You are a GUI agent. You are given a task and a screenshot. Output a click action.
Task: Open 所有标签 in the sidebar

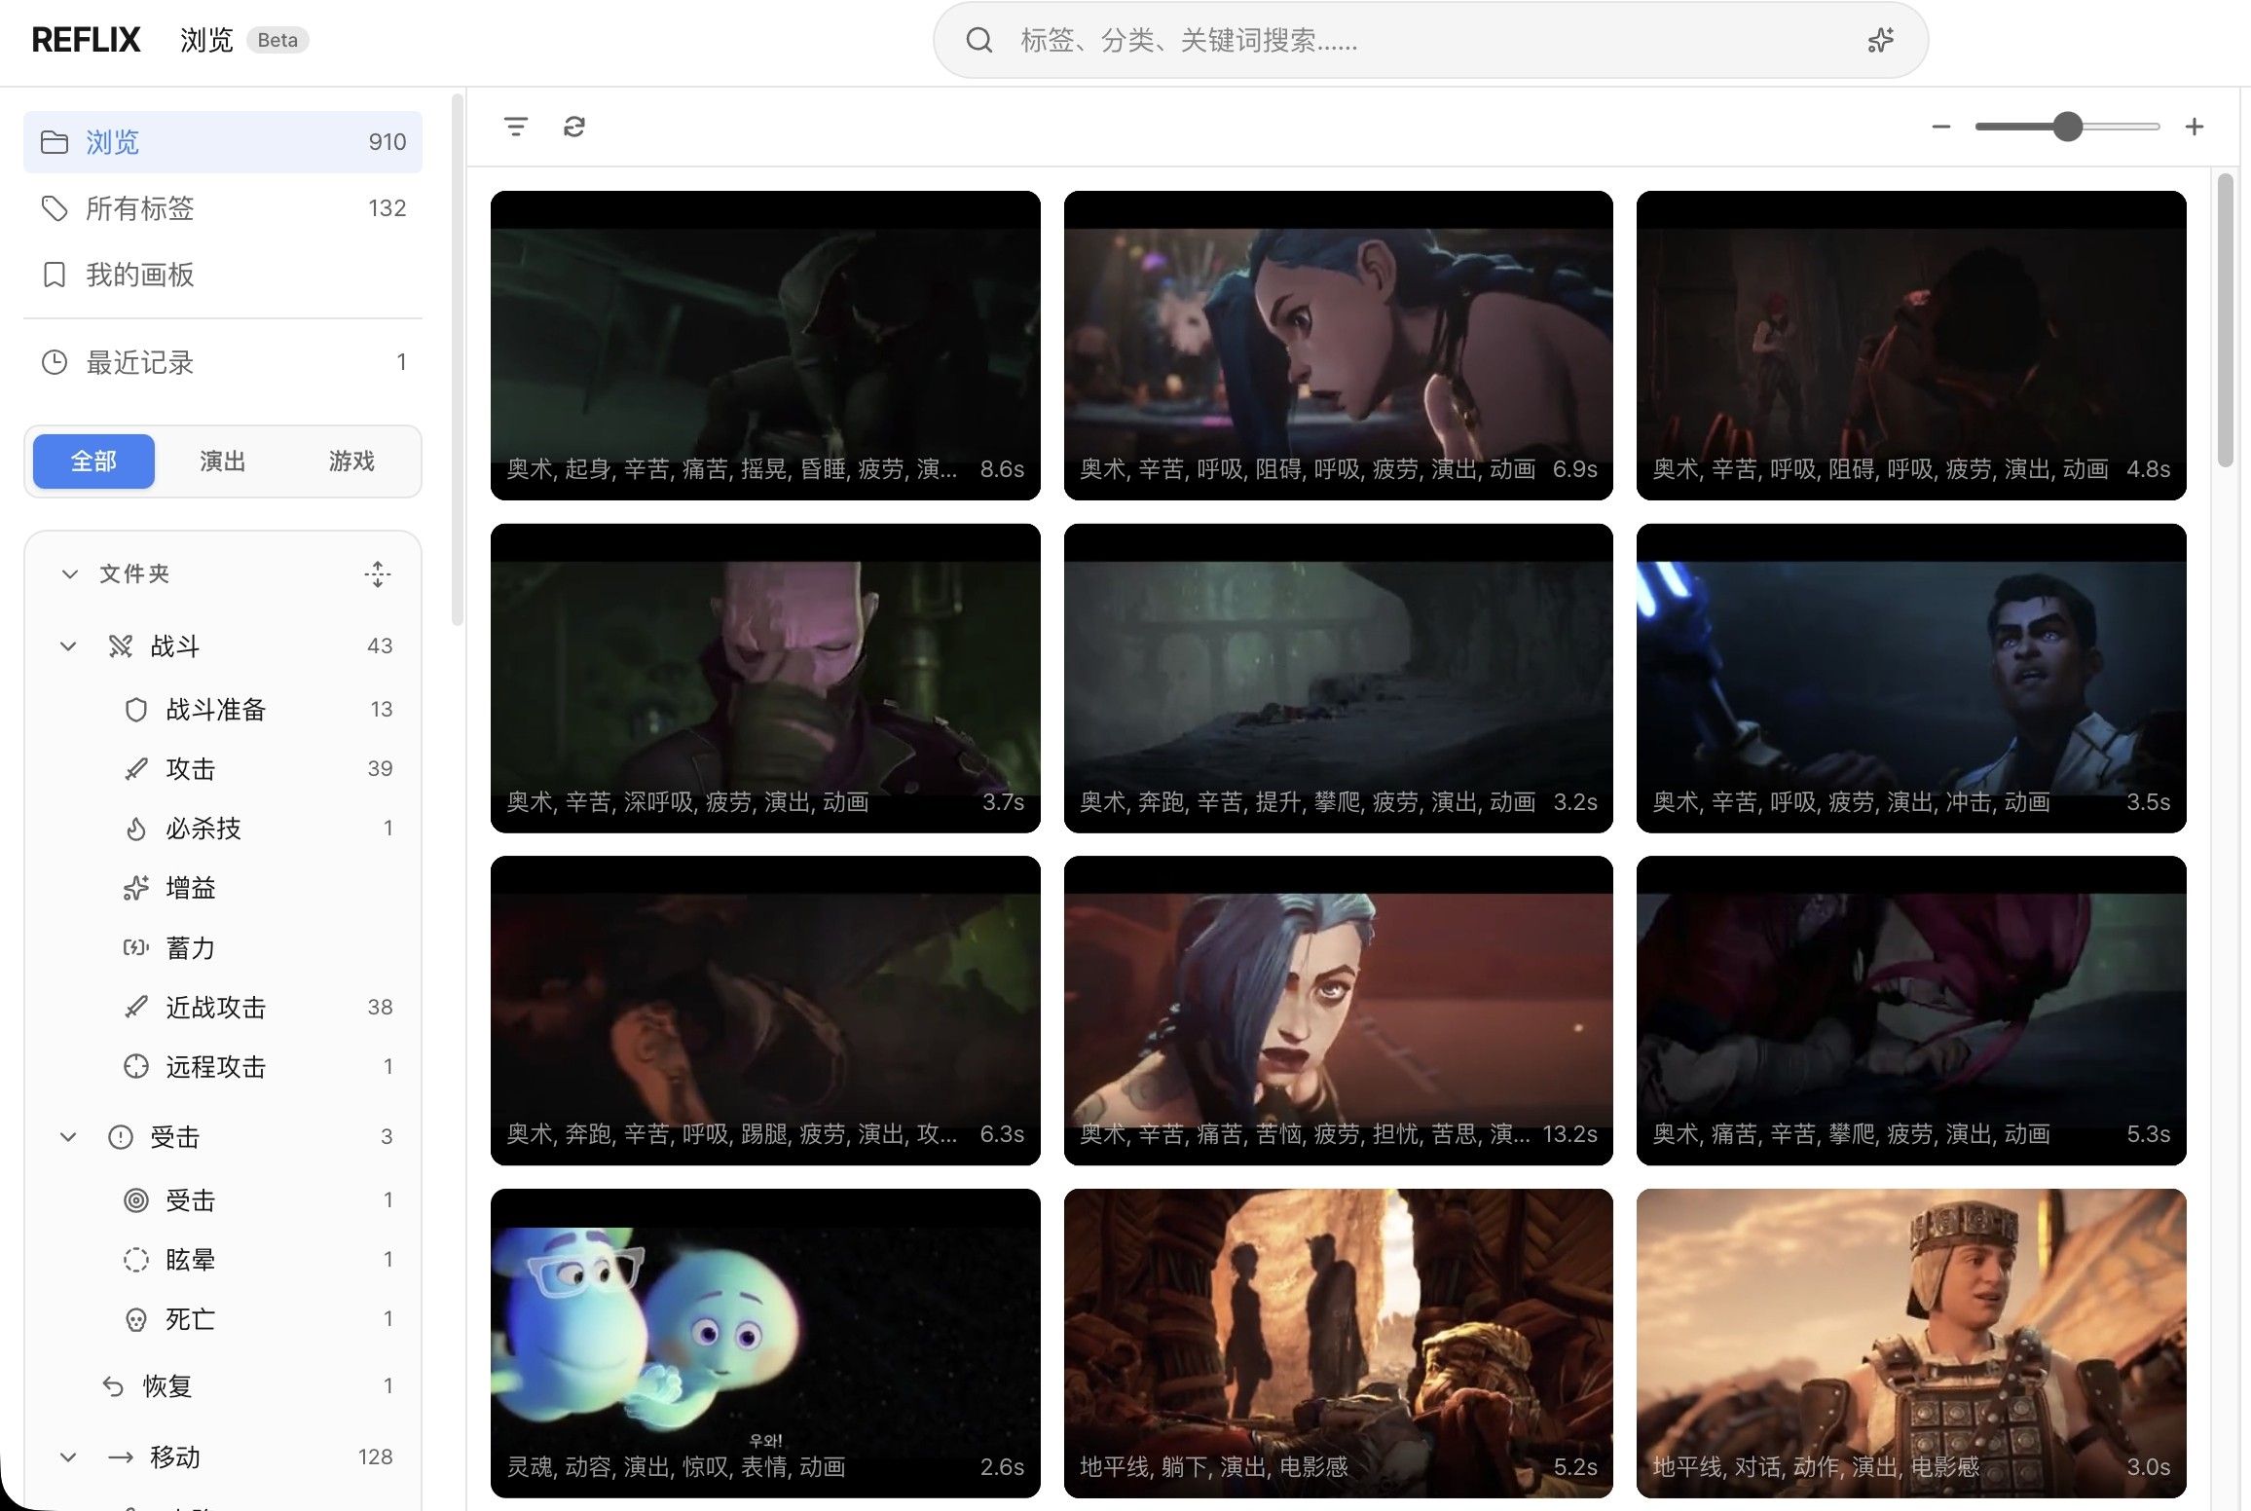click(140, 207)
